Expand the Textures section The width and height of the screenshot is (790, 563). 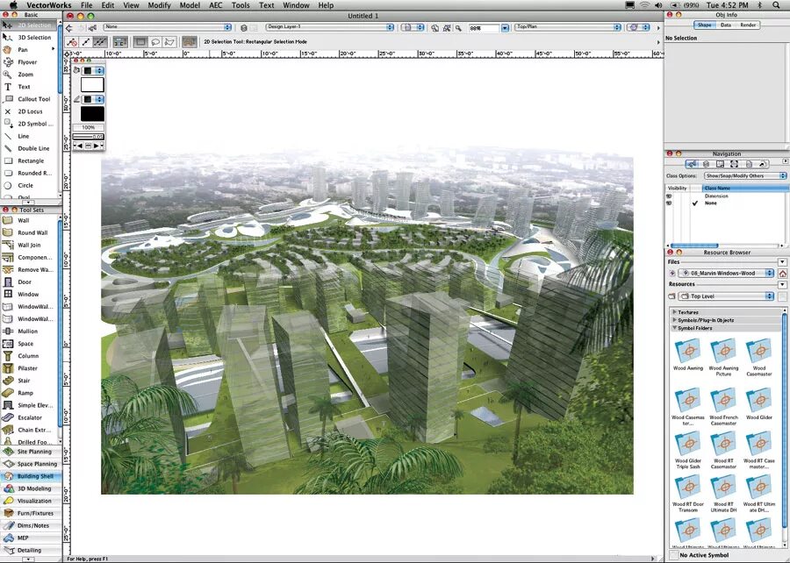click(675, 312)
